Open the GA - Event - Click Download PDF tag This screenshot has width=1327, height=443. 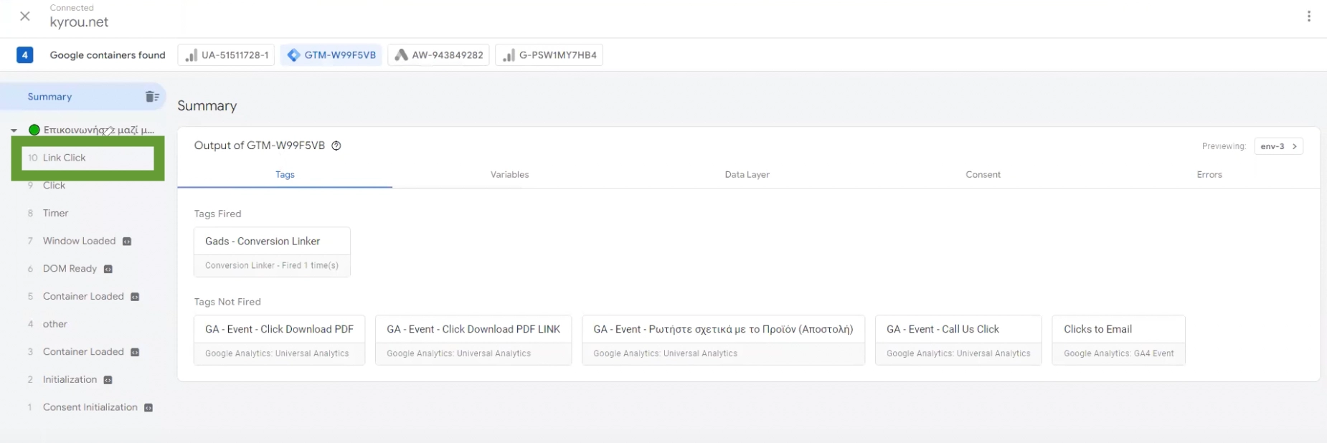(x=279, y=340)
